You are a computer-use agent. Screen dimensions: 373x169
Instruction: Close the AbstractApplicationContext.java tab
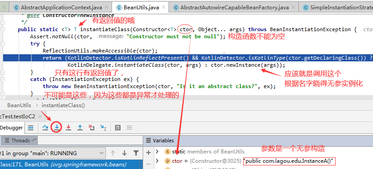click(107, 8)
